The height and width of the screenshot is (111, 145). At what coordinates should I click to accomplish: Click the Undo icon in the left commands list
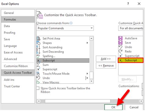pos(38,78)
